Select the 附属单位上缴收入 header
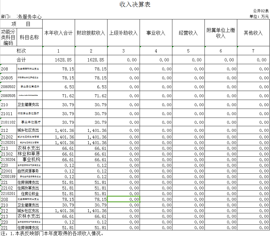This screenshot has height=236, width=270. [221, 33]
